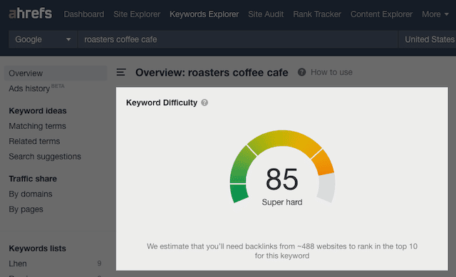Click the Keywords lists section heading
This screenshot has width=456, height=277.
(x=37, y=249)
